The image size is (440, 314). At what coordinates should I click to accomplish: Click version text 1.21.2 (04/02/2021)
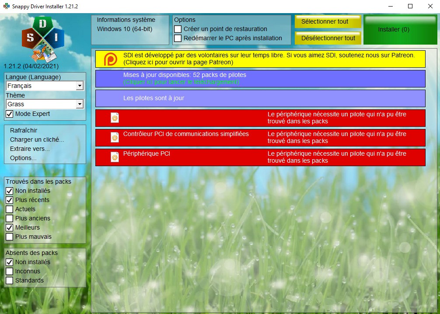click(31, 66)
